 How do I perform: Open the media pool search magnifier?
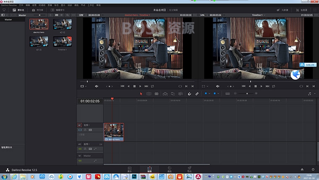(x=68, y=15)
